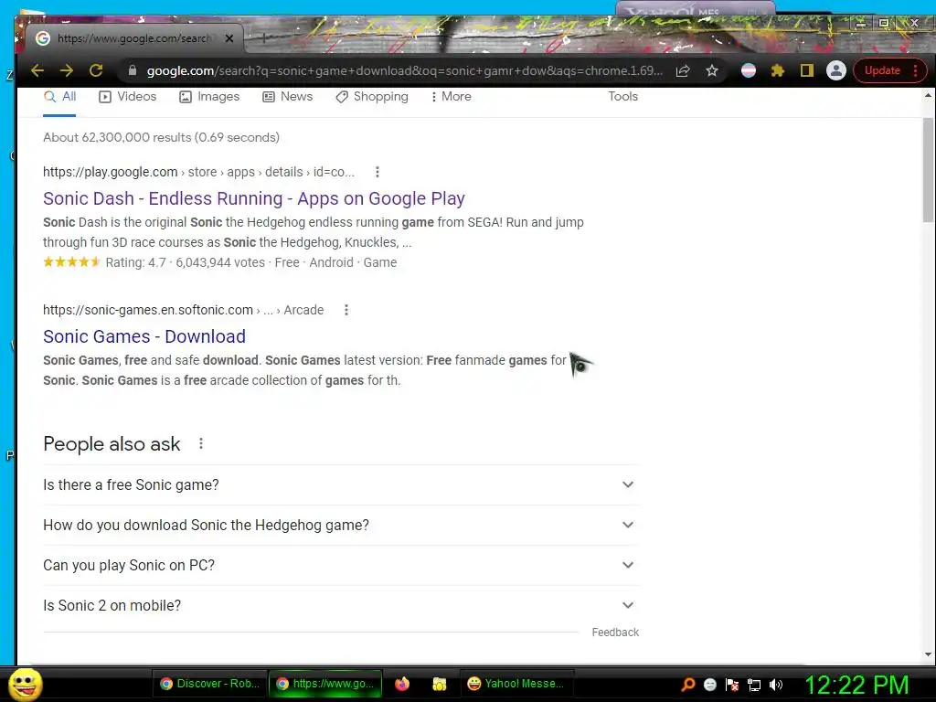Switch to Shopping search results
936x702 pixels.
click(x=372, y=96)
